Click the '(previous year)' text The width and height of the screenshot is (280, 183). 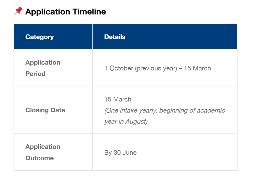[156, 68]
